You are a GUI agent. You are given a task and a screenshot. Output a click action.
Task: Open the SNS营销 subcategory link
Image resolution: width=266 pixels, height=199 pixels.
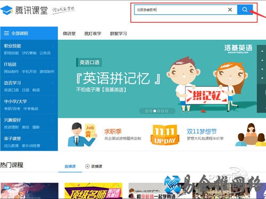click(x=29, y=53)
